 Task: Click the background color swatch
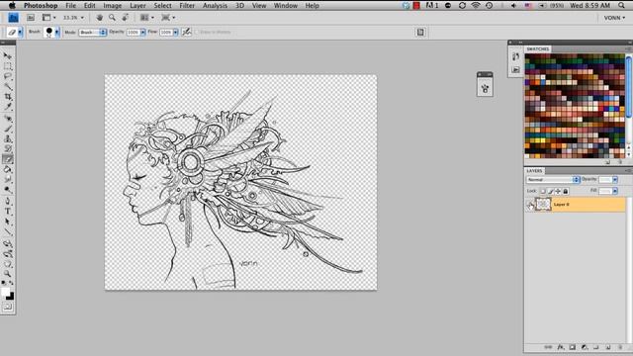tap(11, 297)
